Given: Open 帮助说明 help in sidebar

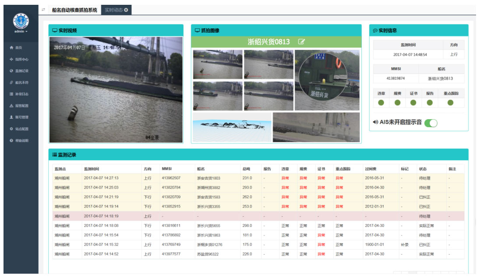Looking at the screenshot, I should (x=21, y=141).
